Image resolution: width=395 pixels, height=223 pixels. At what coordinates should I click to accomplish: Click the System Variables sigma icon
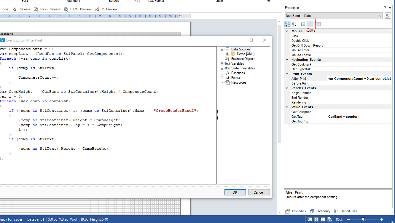(227, 68)
